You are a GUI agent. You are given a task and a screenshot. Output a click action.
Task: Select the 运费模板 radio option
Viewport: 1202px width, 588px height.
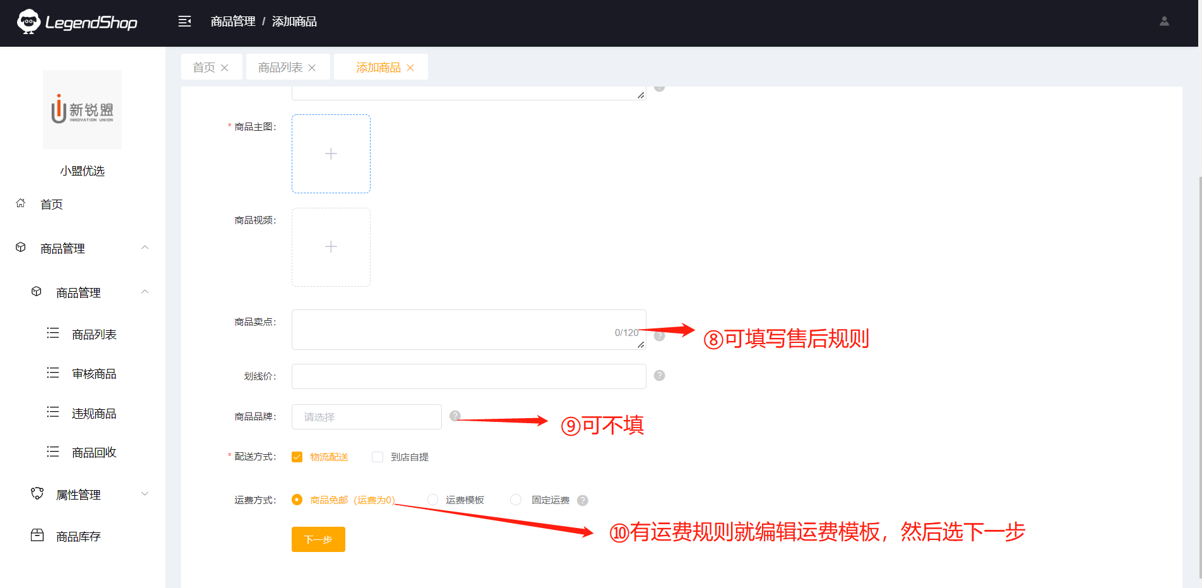[x=433, y=500]
